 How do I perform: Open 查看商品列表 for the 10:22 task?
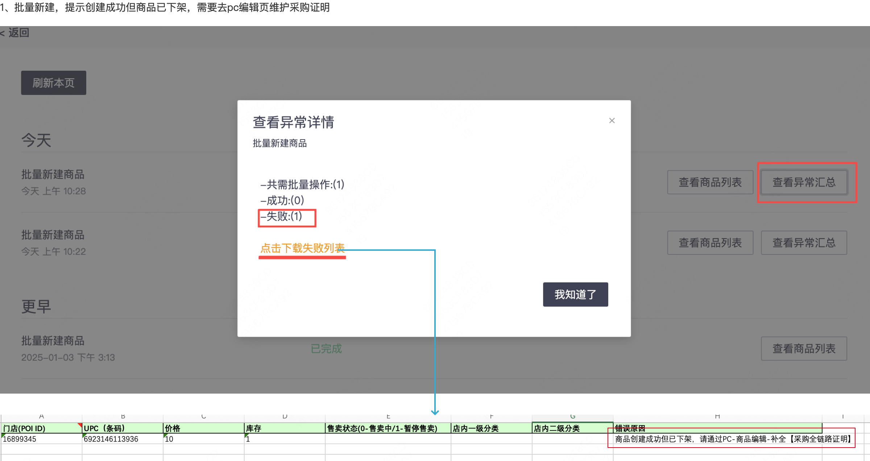(710, 243)
